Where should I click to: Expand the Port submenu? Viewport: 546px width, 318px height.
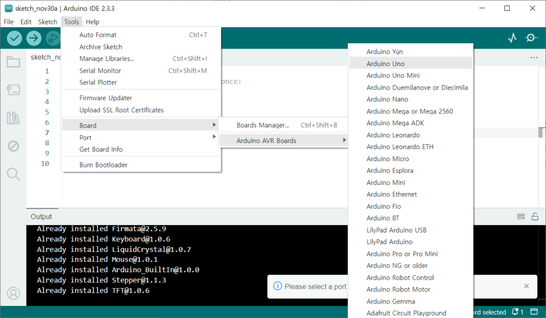coord(141,138)
